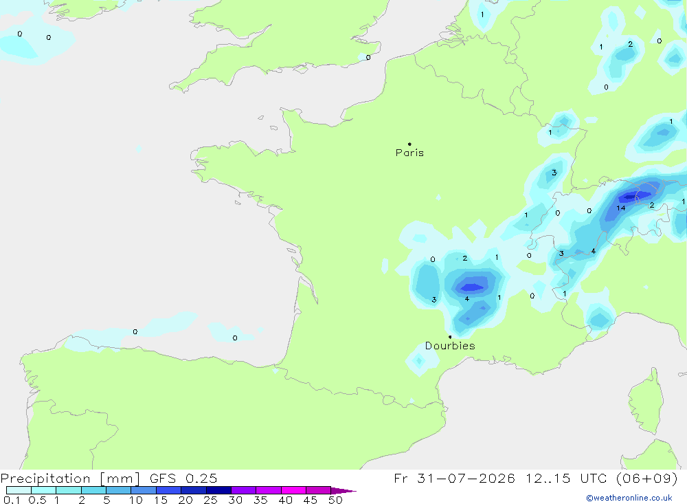This screenshot has width=687, height=504.
Task: Select the 10–15 mm legend swatch
Action: (x=144, y=490)
